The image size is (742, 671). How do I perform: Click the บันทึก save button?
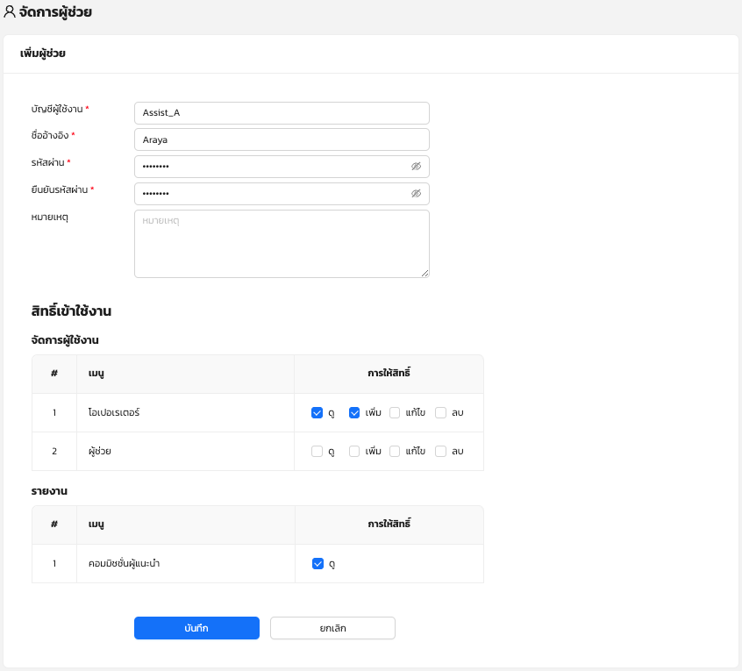pyautogui.click(x=196, y=628)
